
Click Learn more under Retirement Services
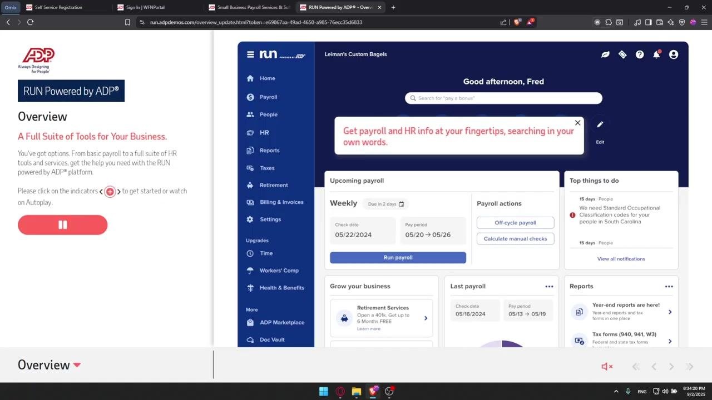[369, 329]
